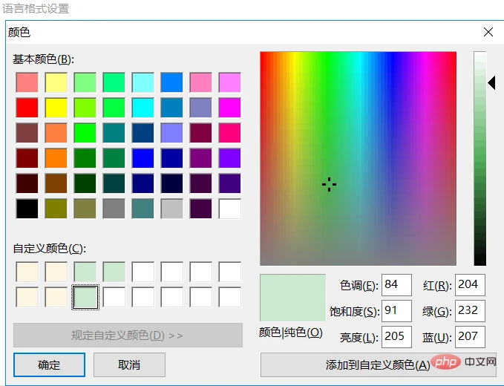Choose the first cream custom color swatch
Screen dimensions: 504x386
[x=27, y=272]
